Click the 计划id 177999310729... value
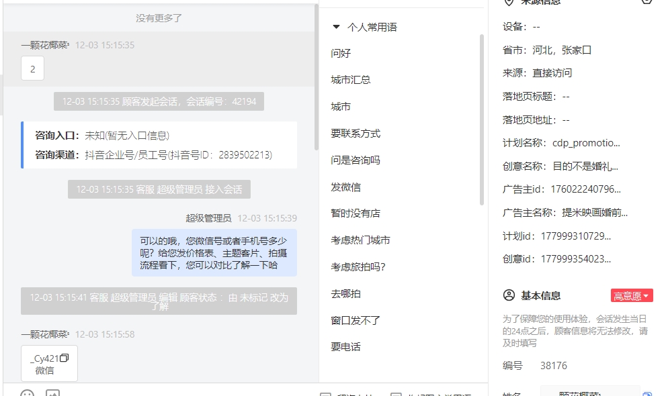 coord(576,236)
